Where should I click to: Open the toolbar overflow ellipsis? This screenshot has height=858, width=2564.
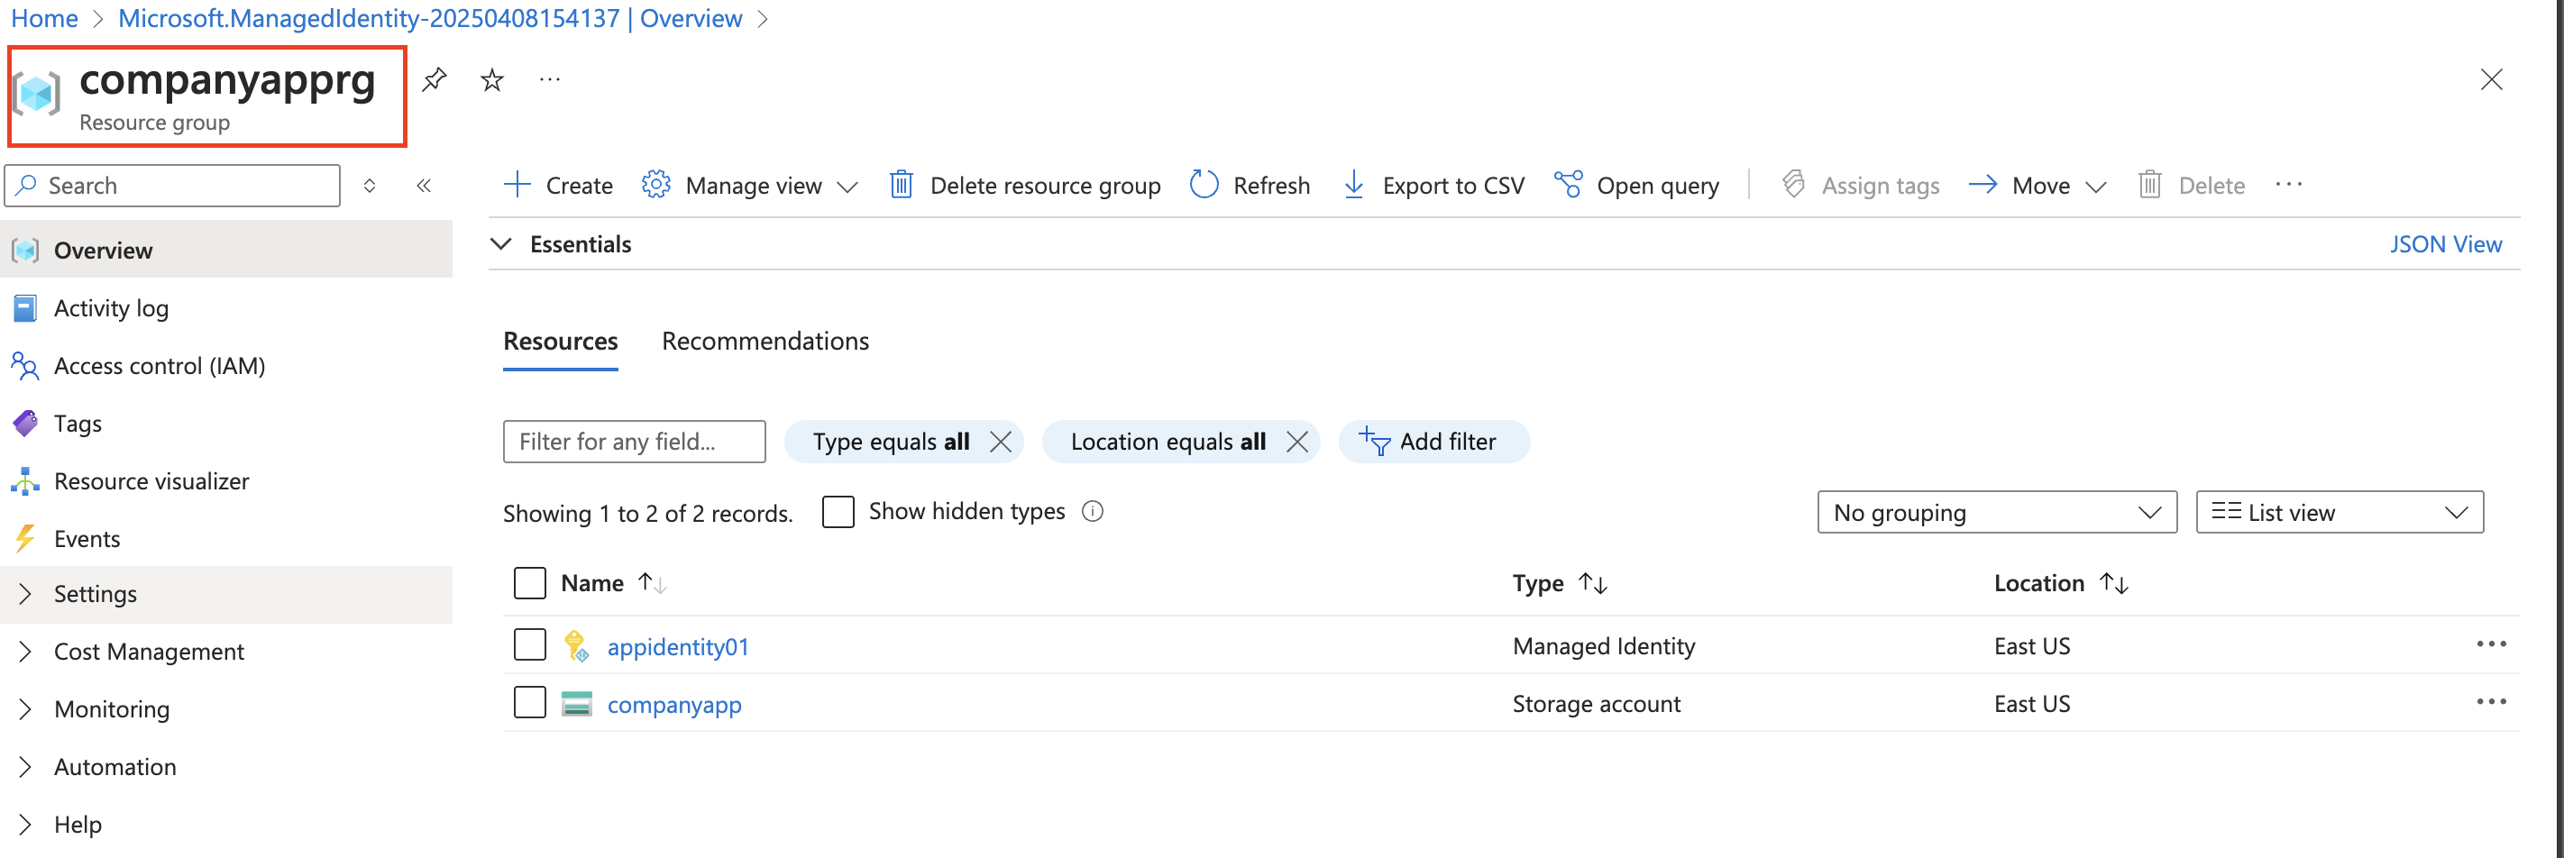coord(2288,184)
